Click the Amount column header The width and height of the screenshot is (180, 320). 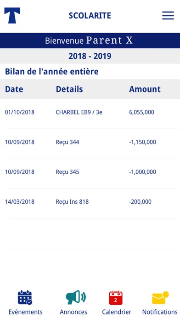click(145, 89)
